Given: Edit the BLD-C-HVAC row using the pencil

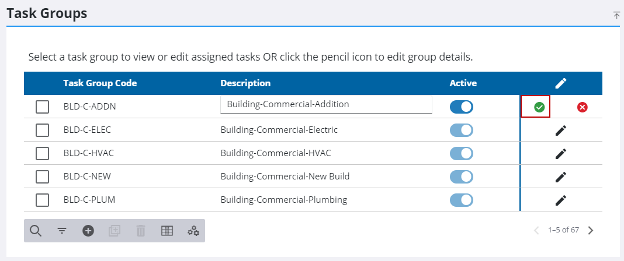Looking at the screenshot, I should [x=561, y=154].
